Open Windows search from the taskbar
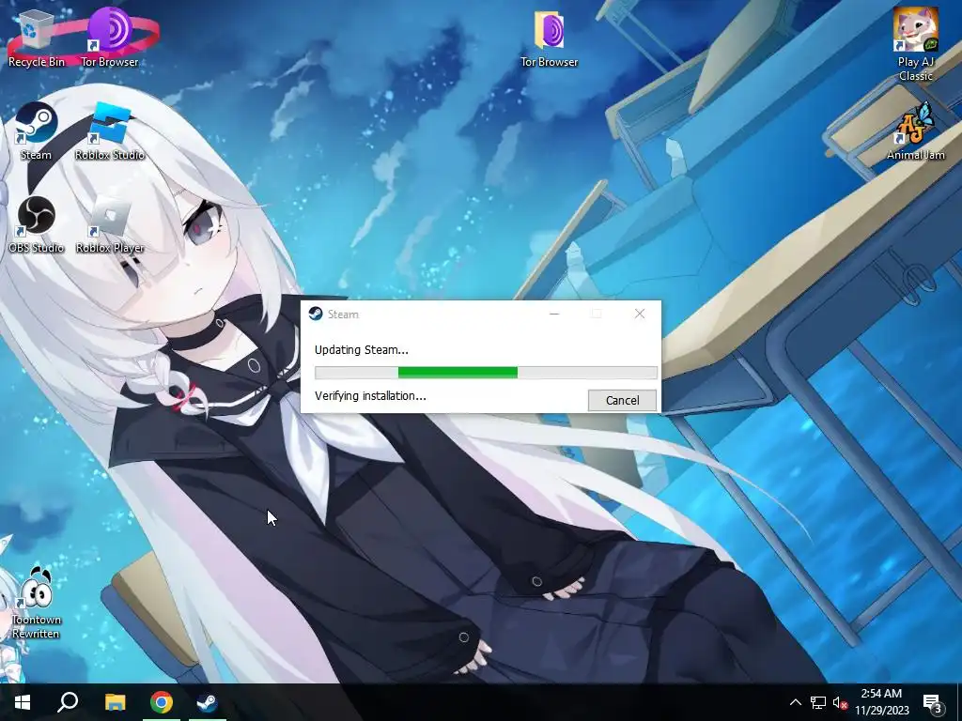Viewport: 962px width, 721px height. click(x=68, y=702)
